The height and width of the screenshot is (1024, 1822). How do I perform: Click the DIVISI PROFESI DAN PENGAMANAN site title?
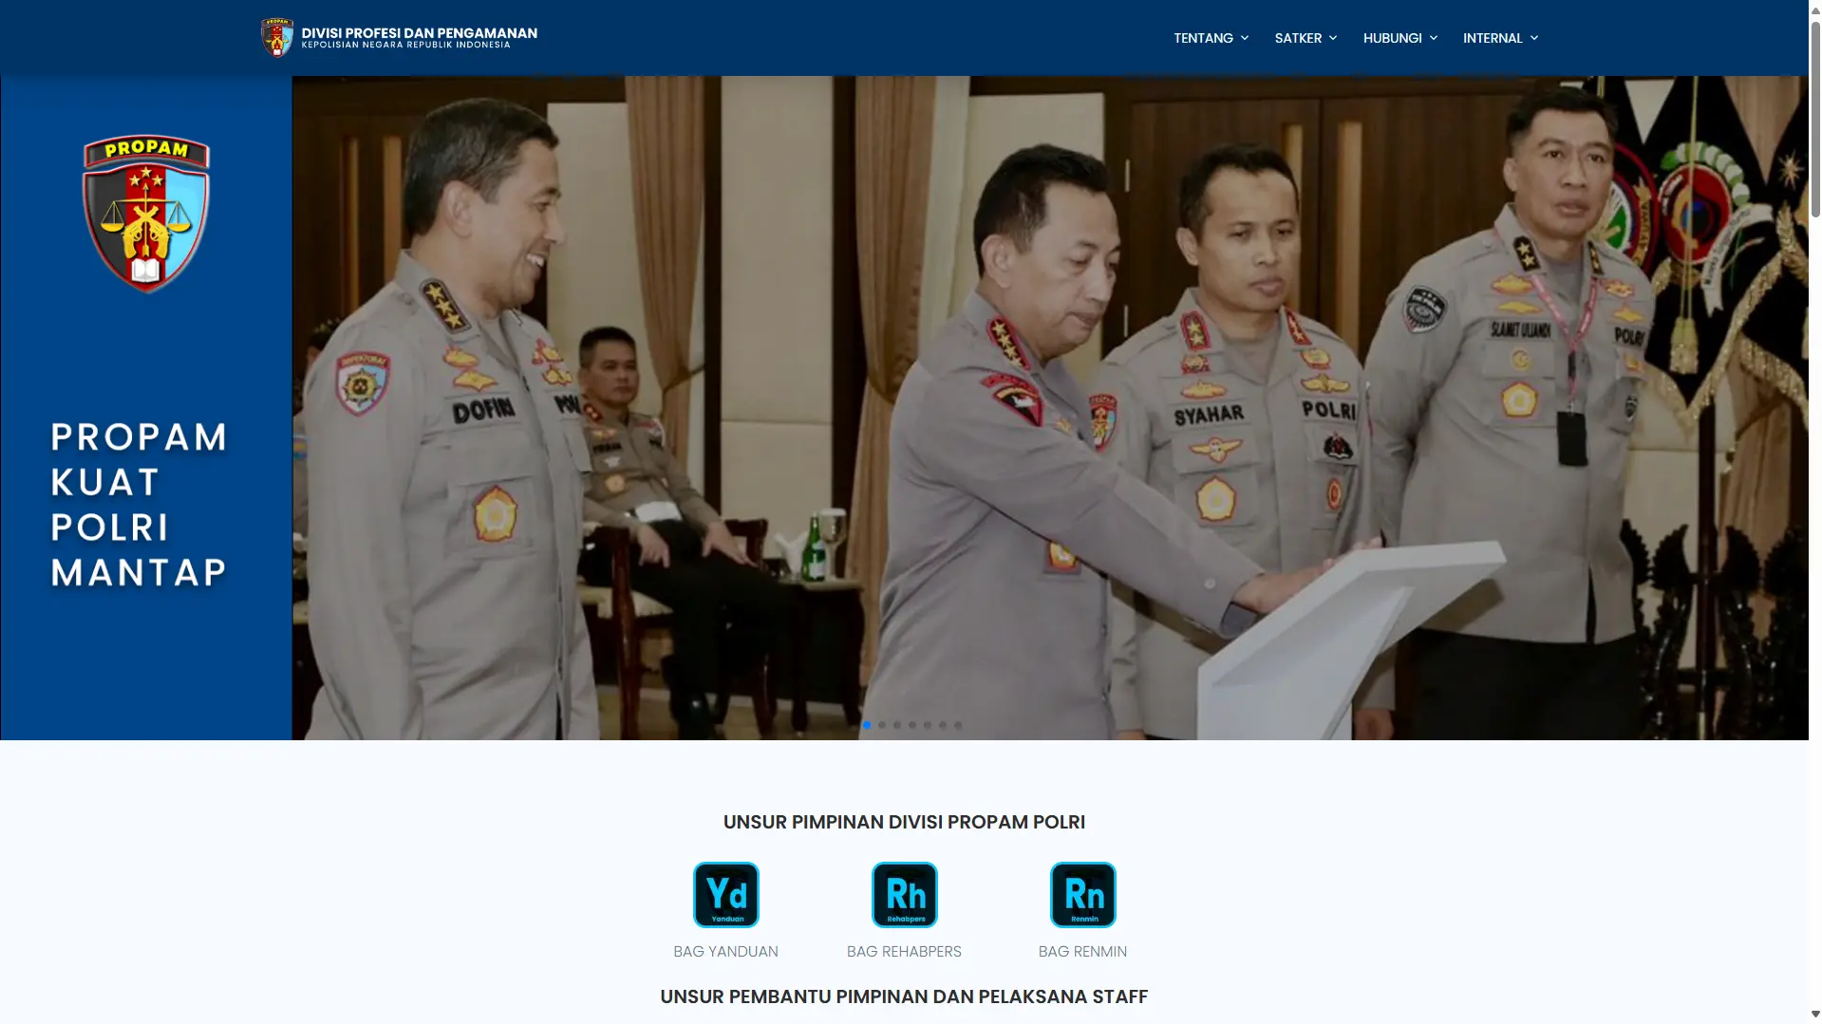(419, 31)
